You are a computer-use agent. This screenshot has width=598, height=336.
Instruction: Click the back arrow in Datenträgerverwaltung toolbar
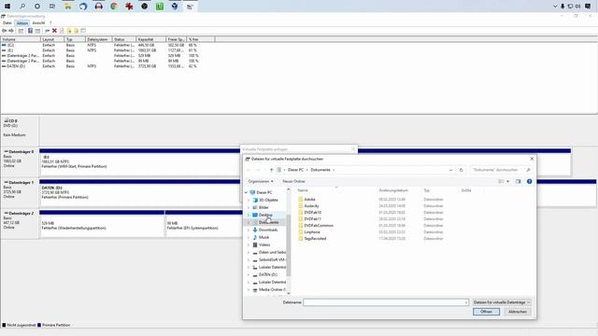[x=4, y=31]
